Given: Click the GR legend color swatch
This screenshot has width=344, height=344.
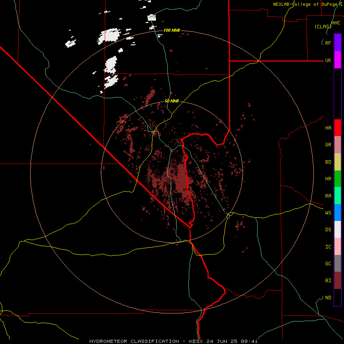Looking at the screenshot, I should tap(338, 145).
